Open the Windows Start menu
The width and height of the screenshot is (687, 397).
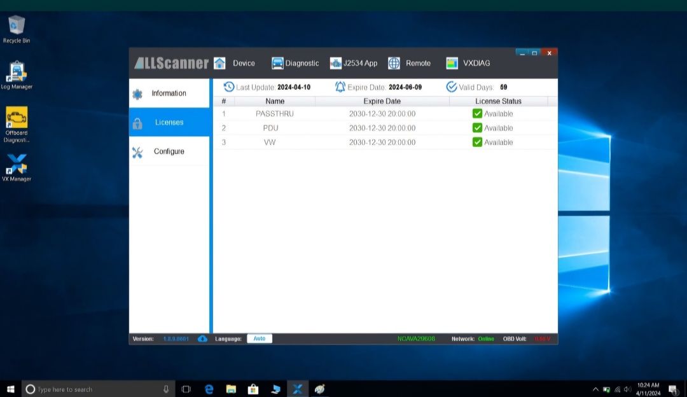(x=11, y=389)
